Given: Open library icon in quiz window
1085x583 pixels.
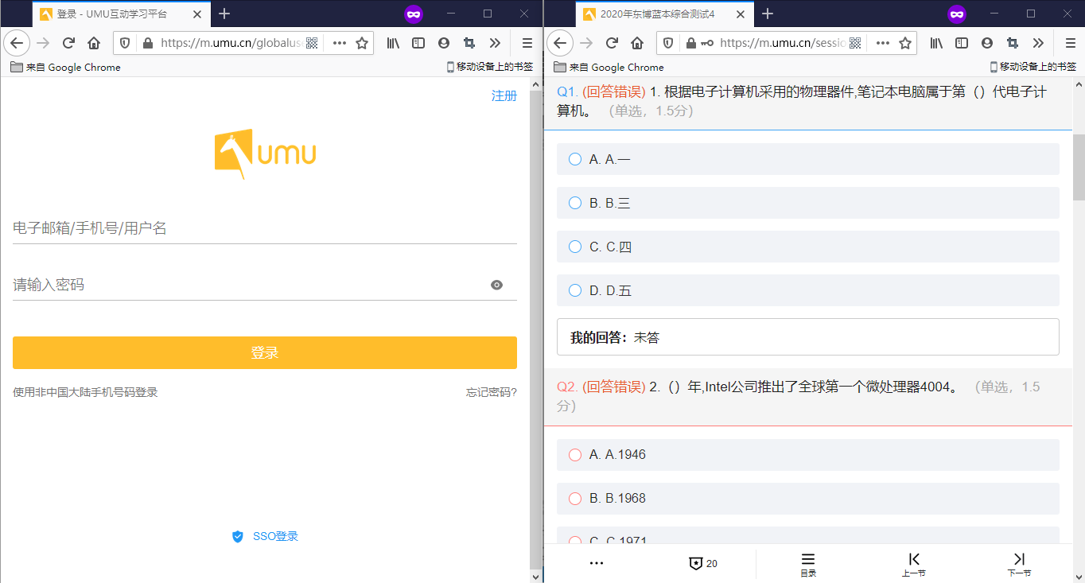Looking at the screenshot, I should click(x=936, y=44).
